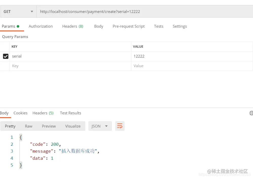This screenshot has height=179, width=253.
Task: Click the Query Params heading
Action: (x=15, y=37)
